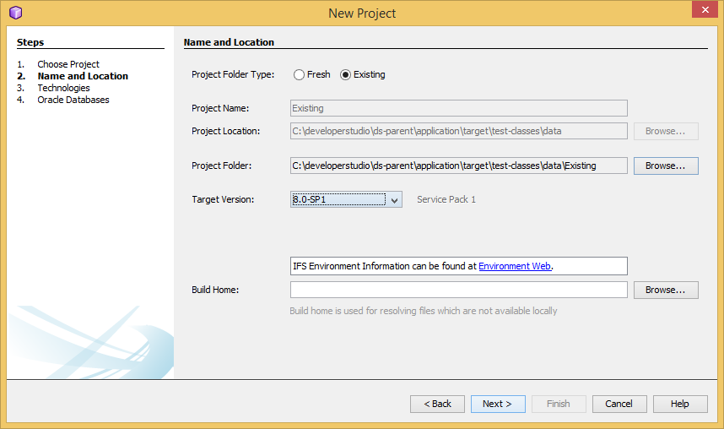Cancel the New Project wizard
724x429 pixels.
[619, 404]
